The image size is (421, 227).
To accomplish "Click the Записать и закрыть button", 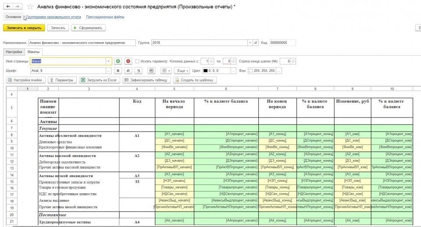I will (24, 28).
